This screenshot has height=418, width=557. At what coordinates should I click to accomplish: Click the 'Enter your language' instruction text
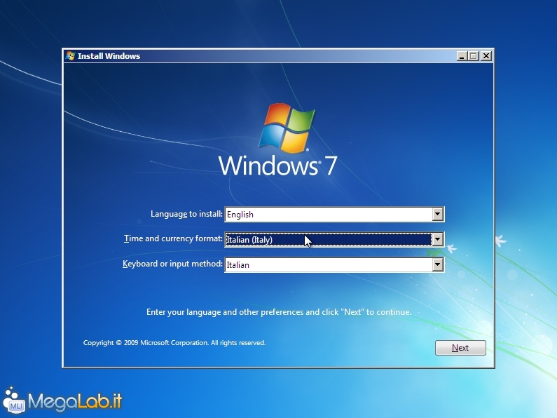(x=279, y=312)
